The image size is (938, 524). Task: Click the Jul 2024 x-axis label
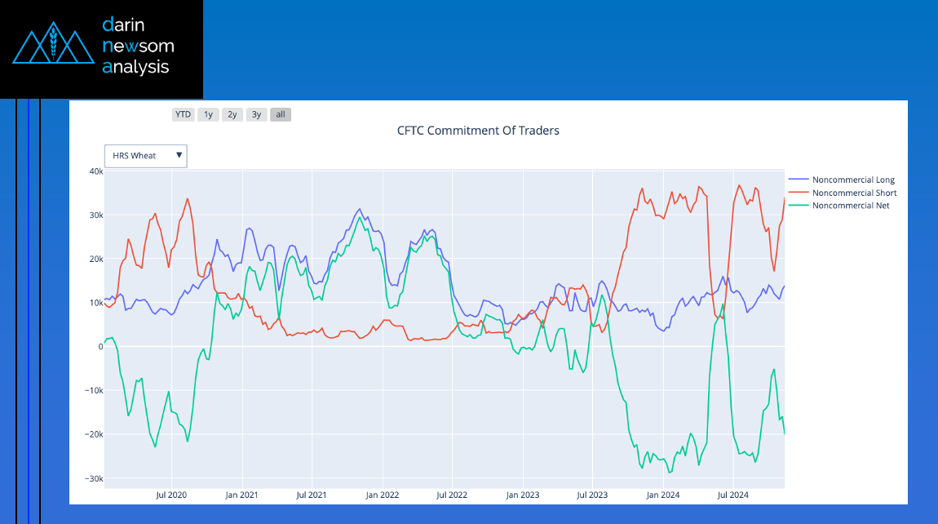coord(732,495)
